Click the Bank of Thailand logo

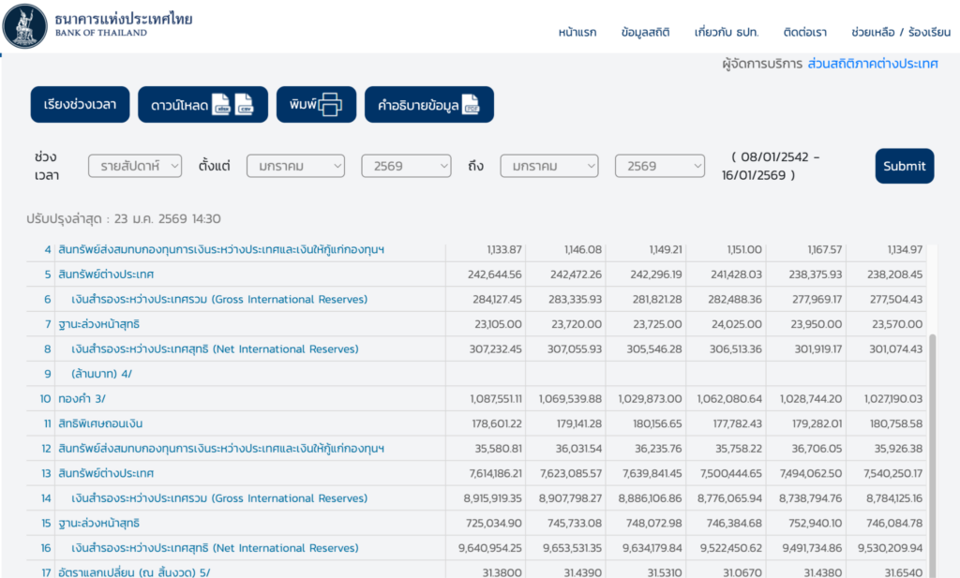point(25,25)
